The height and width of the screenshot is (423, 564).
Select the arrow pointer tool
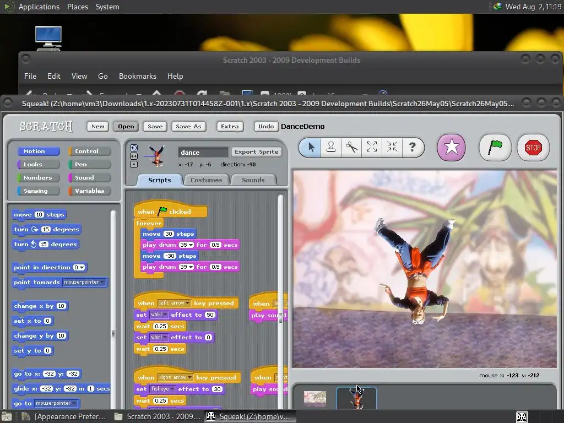click(311, 147)
